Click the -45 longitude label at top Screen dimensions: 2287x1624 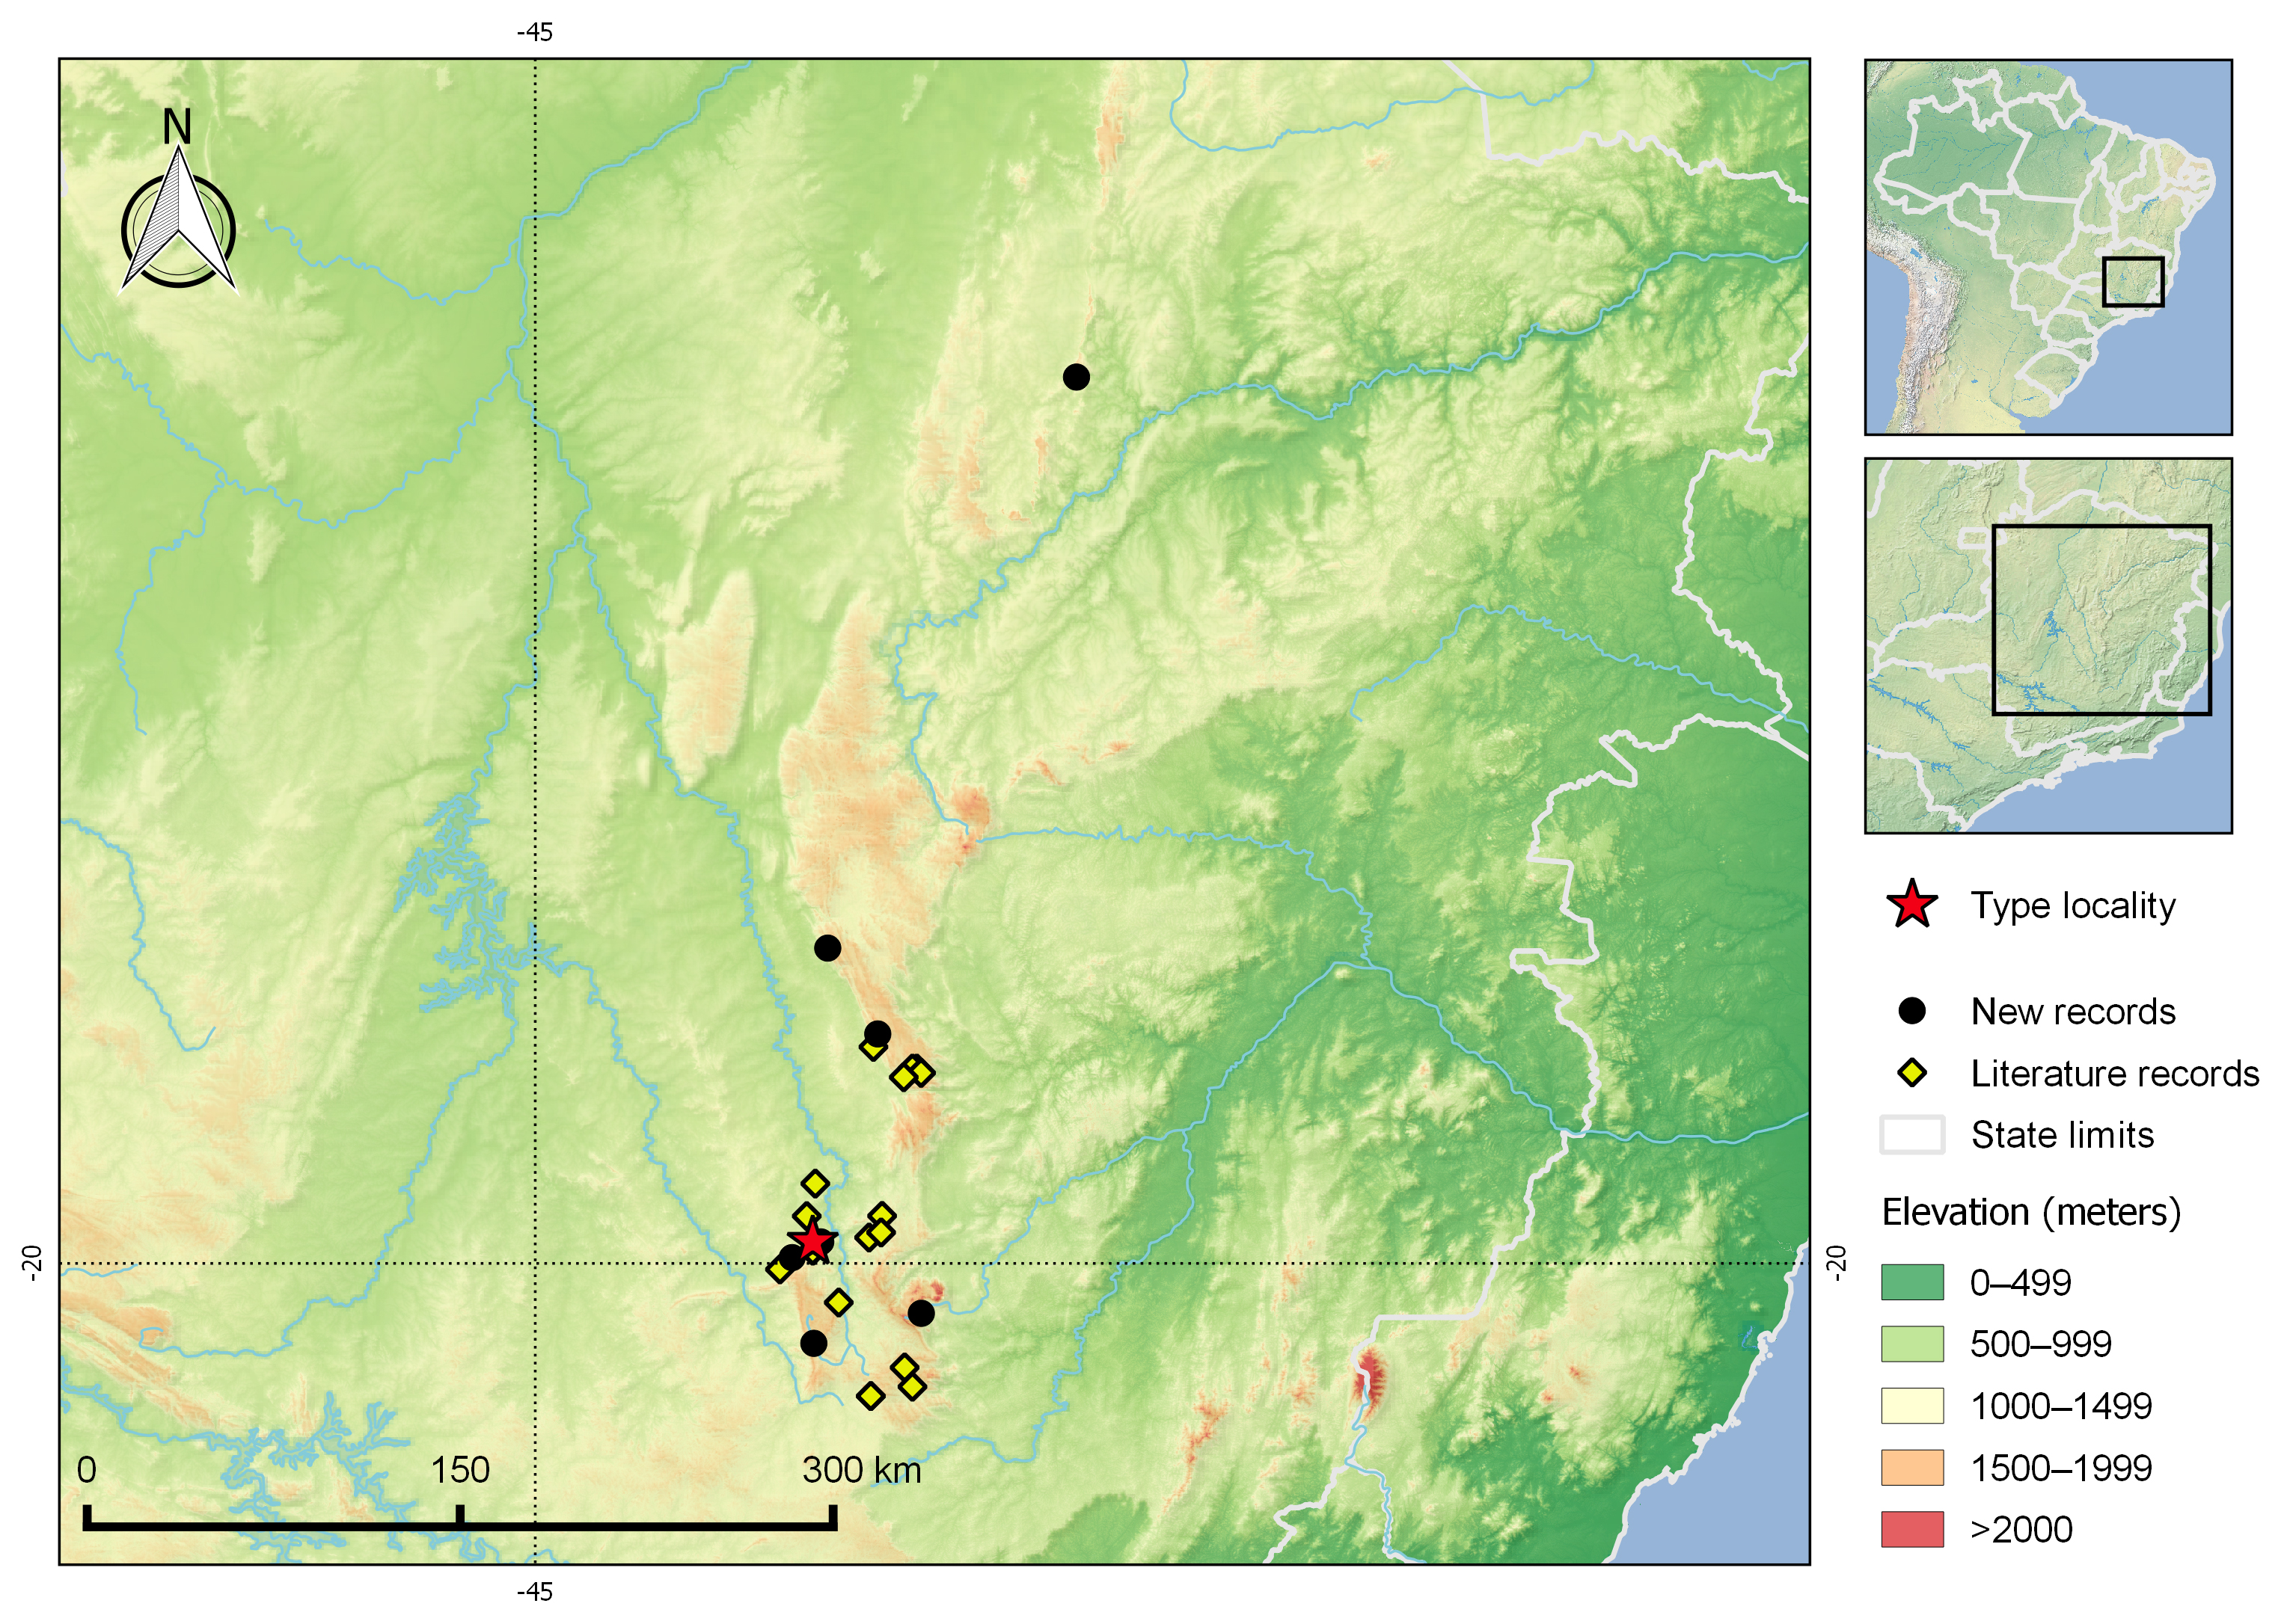[x=534, y=32]
